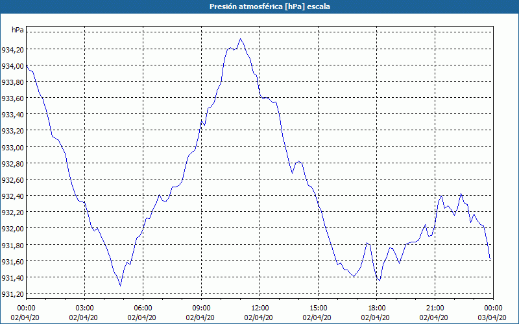The width and height of the screenshot is (519, 324).
Task: Click the chart title 'Presión atmosférica [hPa] escala'
Action: [x=269, y=6]
